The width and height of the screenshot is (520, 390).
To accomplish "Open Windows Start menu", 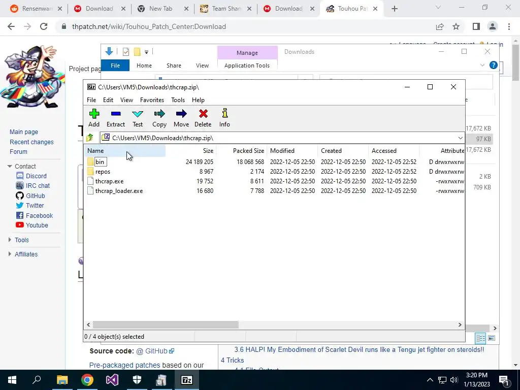I will (x=12, y=380).
